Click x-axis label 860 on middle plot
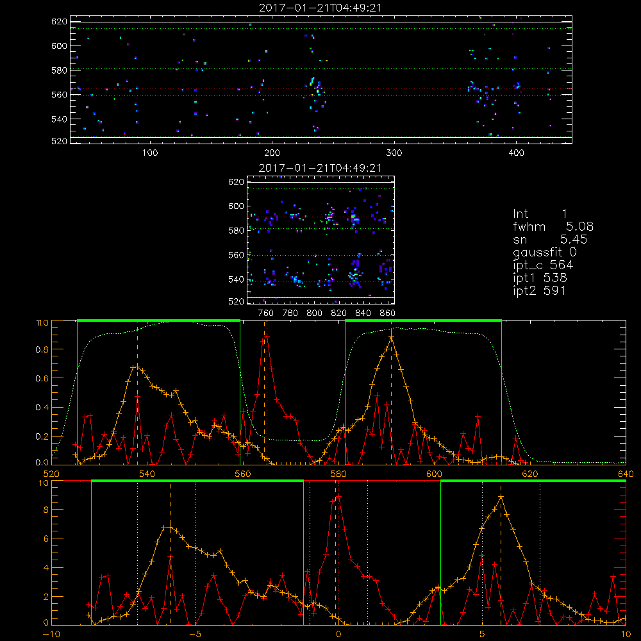The height and width of the screenshot is (641, 641). (x=387, y=313)
